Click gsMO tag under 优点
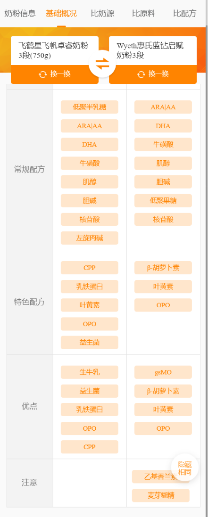Image resolution: width=208 pixels, height=517 pixels. 163,372
